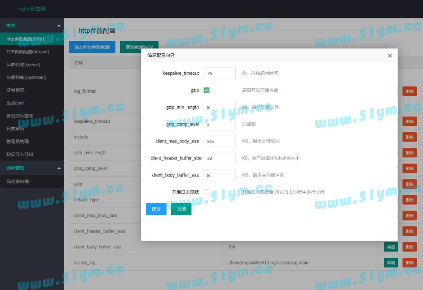Image resolution: width=423 pixels, height=290 pixels.
Task: Click 删除 for client_max_body_size row
Action: pos(410,216)
